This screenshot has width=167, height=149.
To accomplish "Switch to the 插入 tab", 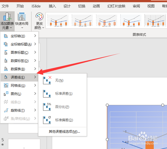I will coord(52,6).
